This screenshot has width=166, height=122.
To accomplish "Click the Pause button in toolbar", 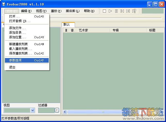I will [x=116, y=11].
